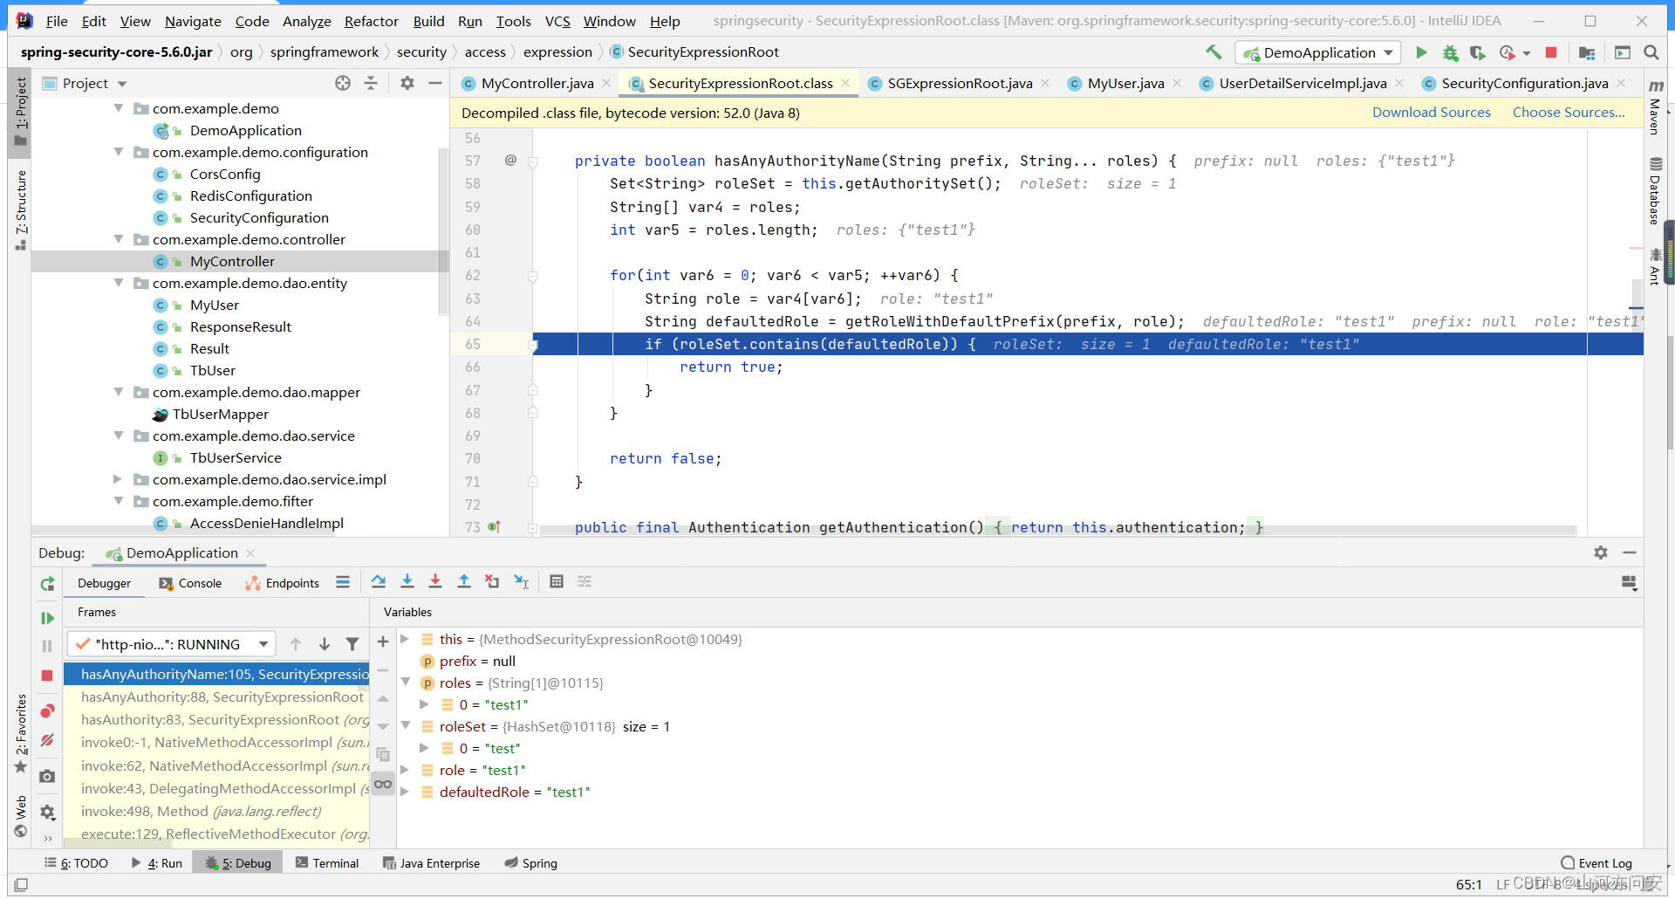Toggle the Structure tool window sidebar button
This screenshot has height=899, width=1675.
pyautogui.click(x=20, y=209)
